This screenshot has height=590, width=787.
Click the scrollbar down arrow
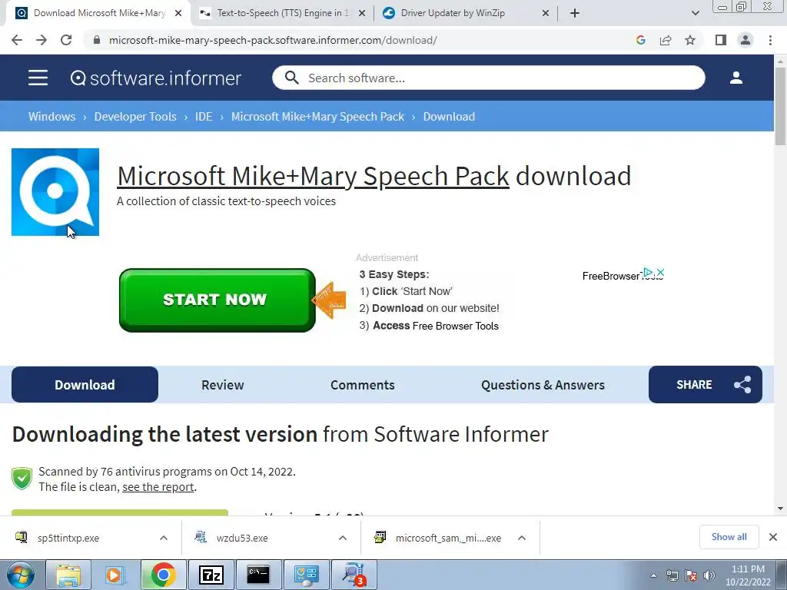pos(780,509)
